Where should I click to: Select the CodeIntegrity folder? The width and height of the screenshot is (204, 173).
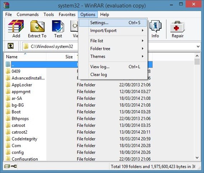coord(24,139)
